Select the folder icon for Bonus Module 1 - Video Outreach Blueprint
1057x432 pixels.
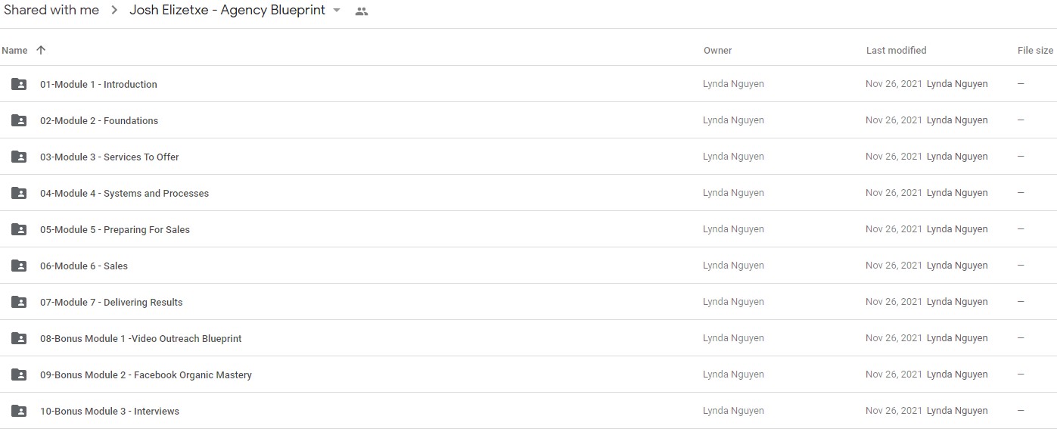19,338
